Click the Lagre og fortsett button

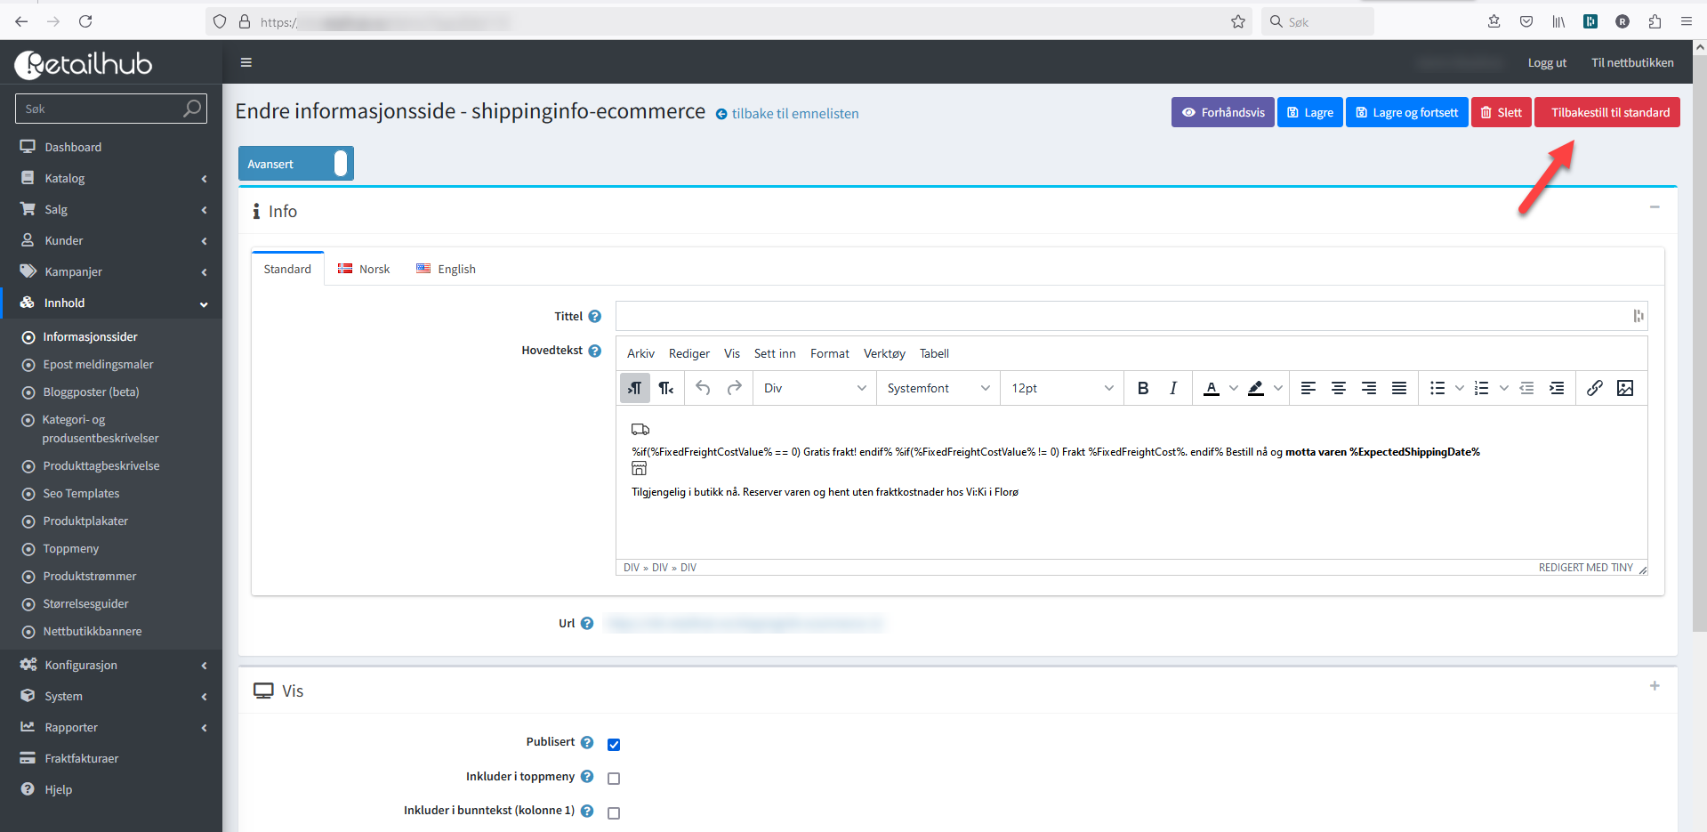click(1406, 112)
